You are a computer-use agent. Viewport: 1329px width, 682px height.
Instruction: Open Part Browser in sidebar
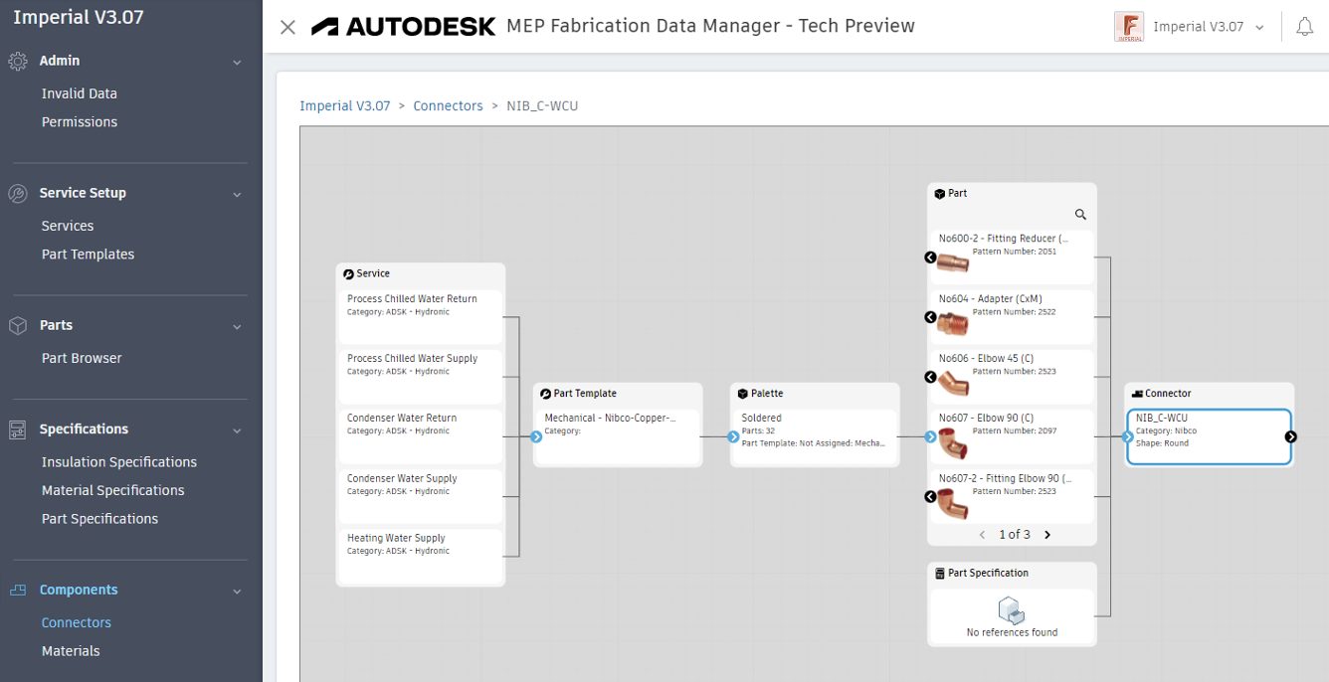coord(82,358)
